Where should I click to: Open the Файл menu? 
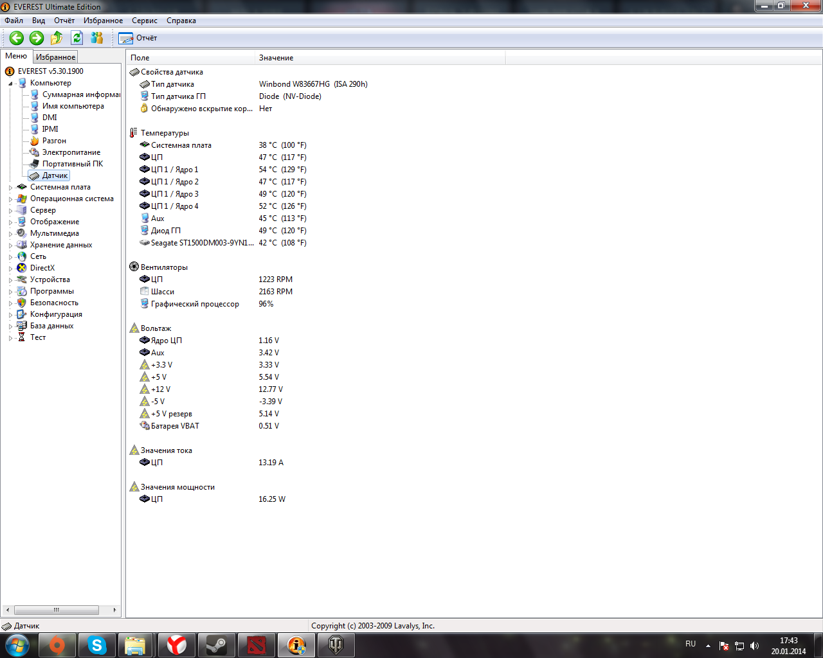coord(14,21)
